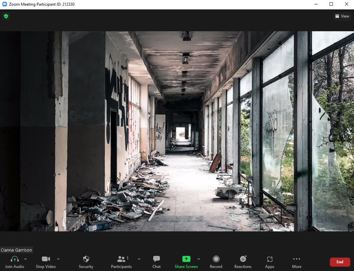Open the Chat panel

tap(156, 259)
